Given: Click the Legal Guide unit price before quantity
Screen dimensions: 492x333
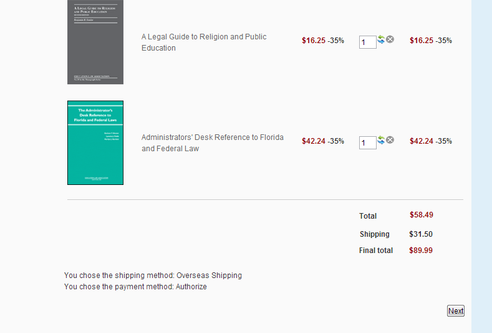Looking at the screenshot, I should point(314,41).
